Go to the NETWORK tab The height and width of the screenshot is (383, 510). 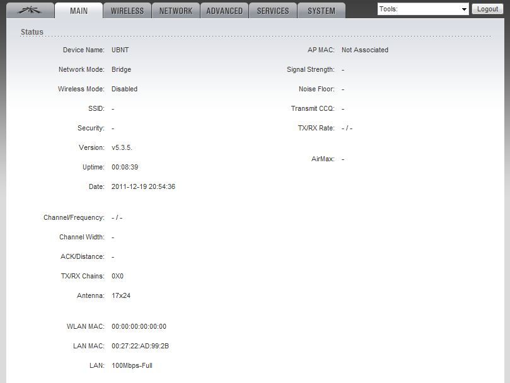pos(176,11)
